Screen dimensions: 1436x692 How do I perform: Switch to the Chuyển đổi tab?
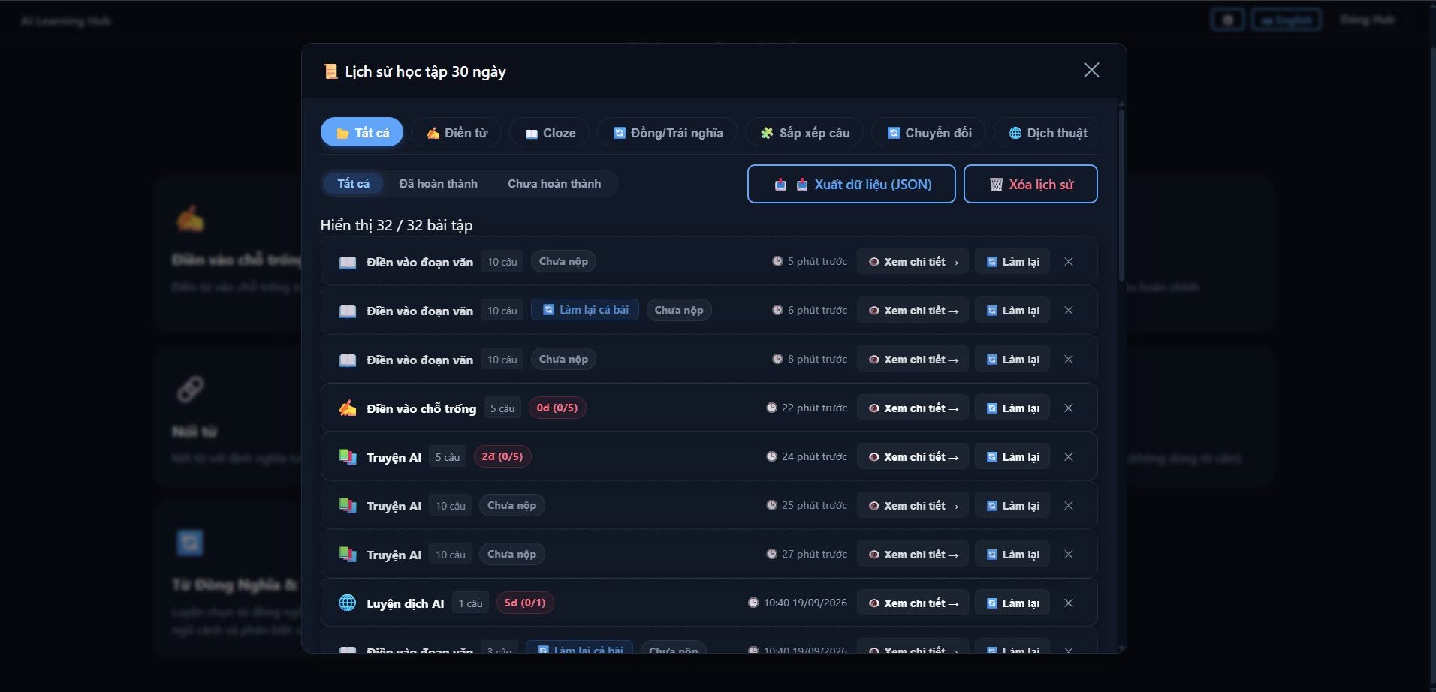928,132
